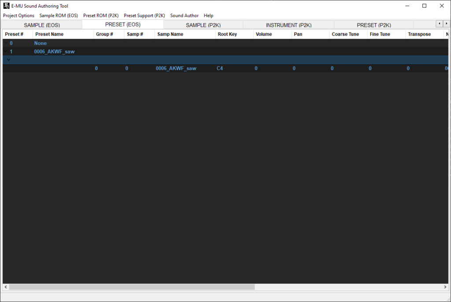Click the Group # value '0'

click(96, 68)
